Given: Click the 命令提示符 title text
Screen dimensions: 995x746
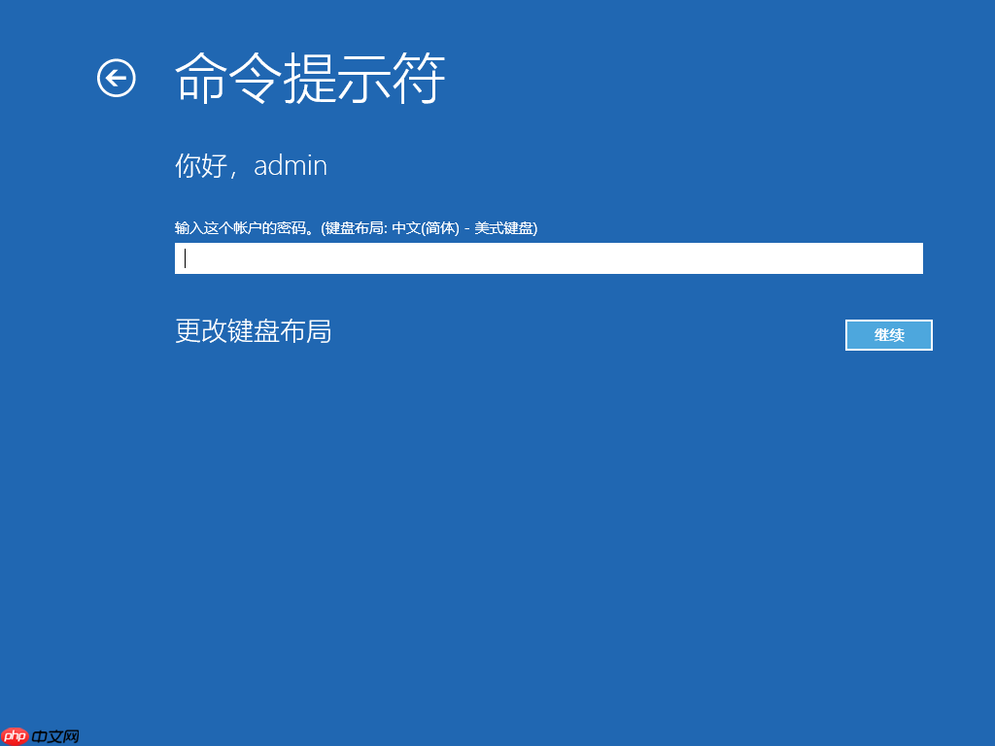Looking at the screenshot, I should (309, 80).
